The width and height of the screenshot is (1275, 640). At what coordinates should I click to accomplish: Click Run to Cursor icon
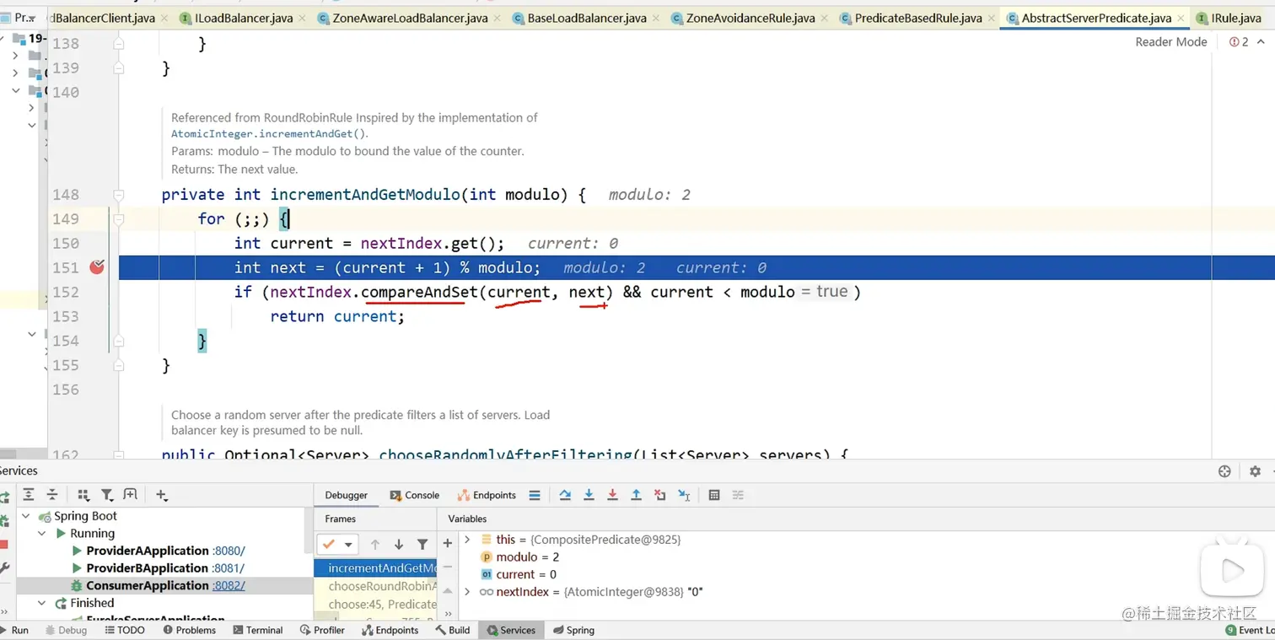click(684, 495)
